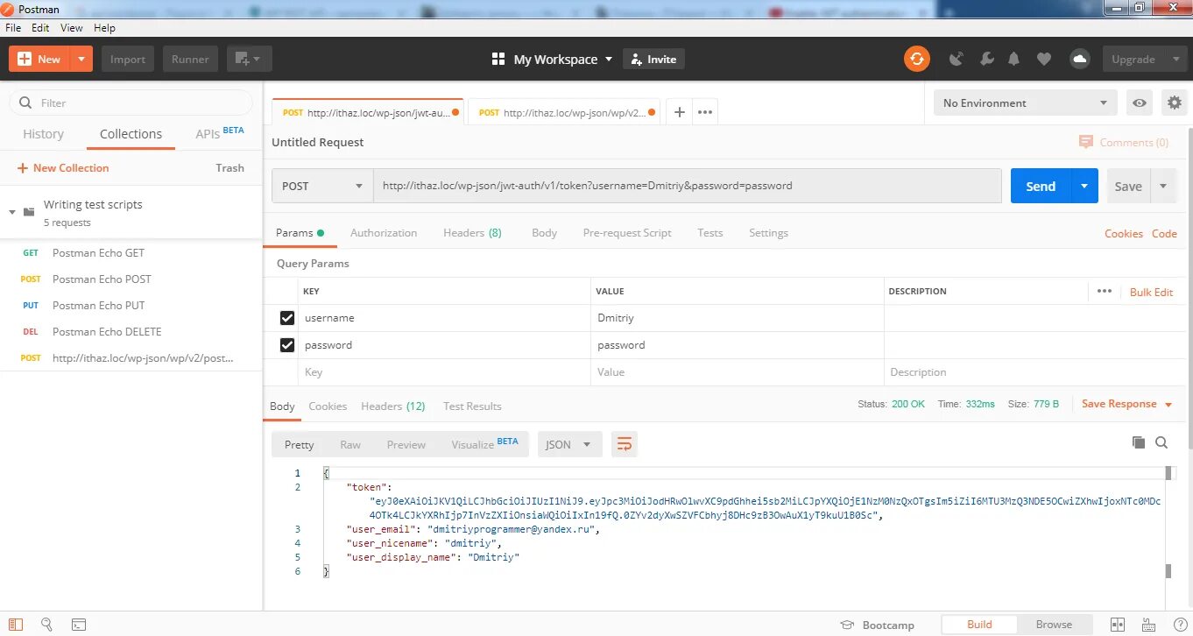Open the wrench settings icon
Screen dimensions: 1193x636
(986, 59)
